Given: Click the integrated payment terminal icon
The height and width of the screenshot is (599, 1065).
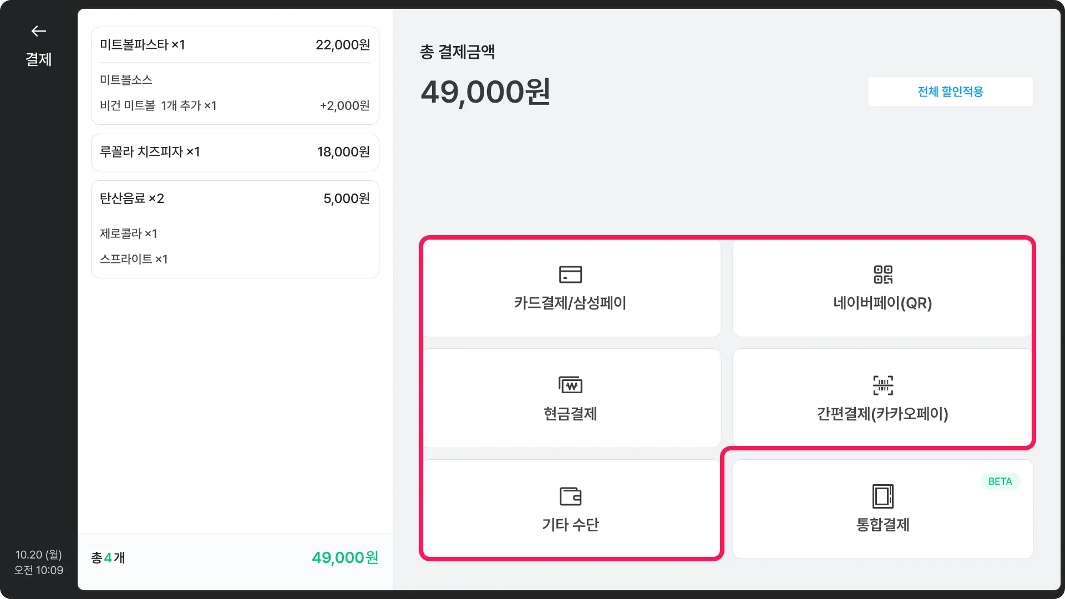Looking at the screenshot, I should (x=883, y=496).
